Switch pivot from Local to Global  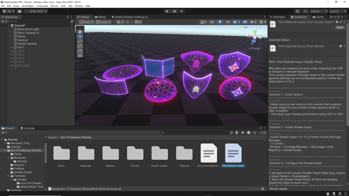[x=103, y=22]
